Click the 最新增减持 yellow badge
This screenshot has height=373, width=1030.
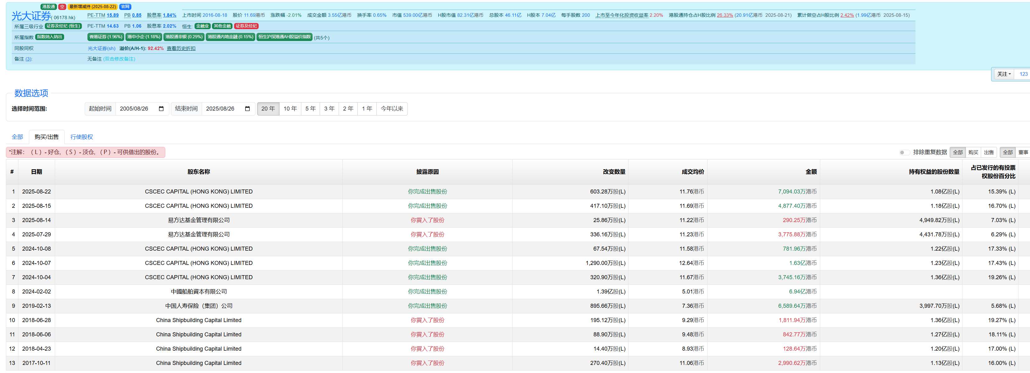(x=92, y=7)
